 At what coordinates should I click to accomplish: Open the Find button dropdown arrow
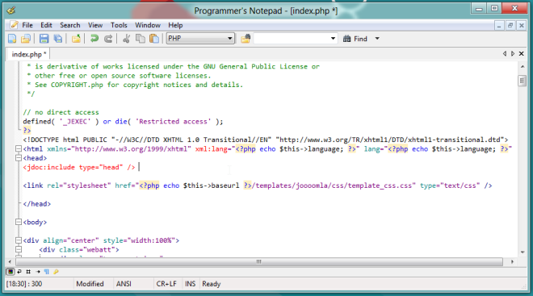(377, 39)
